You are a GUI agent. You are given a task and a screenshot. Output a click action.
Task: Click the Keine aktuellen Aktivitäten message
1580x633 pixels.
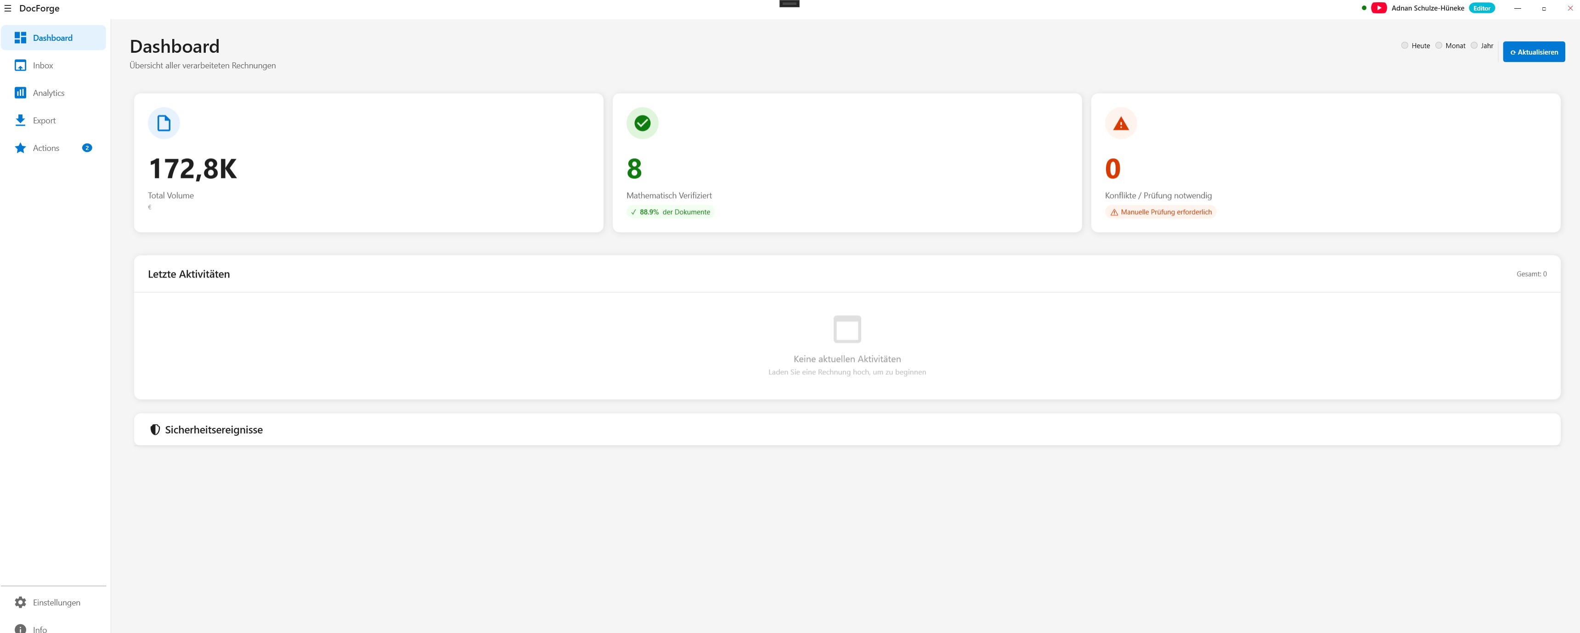tap(847, 359)
